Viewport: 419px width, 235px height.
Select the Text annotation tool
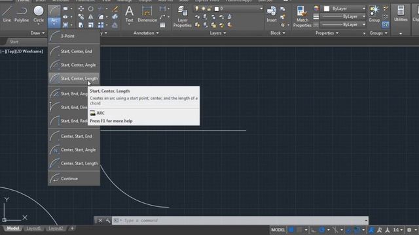[129, 14]
